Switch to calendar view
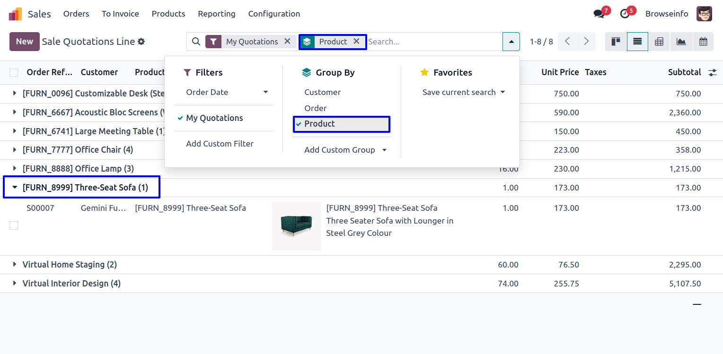 point(703,42)
